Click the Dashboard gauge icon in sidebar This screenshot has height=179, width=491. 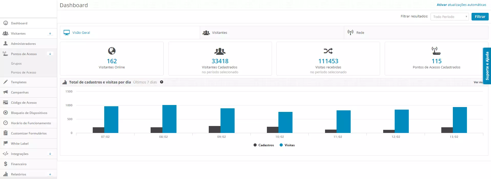coord(5,23)
